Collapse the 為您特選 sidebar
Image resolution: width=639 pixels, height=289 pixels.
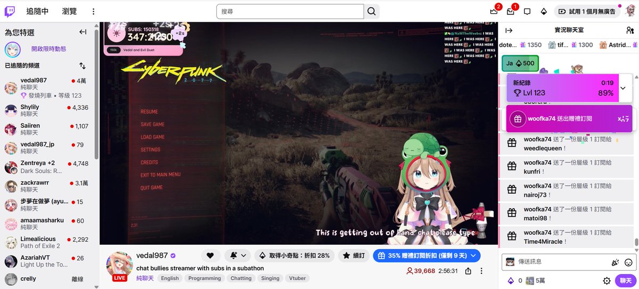tap(83, 32)
